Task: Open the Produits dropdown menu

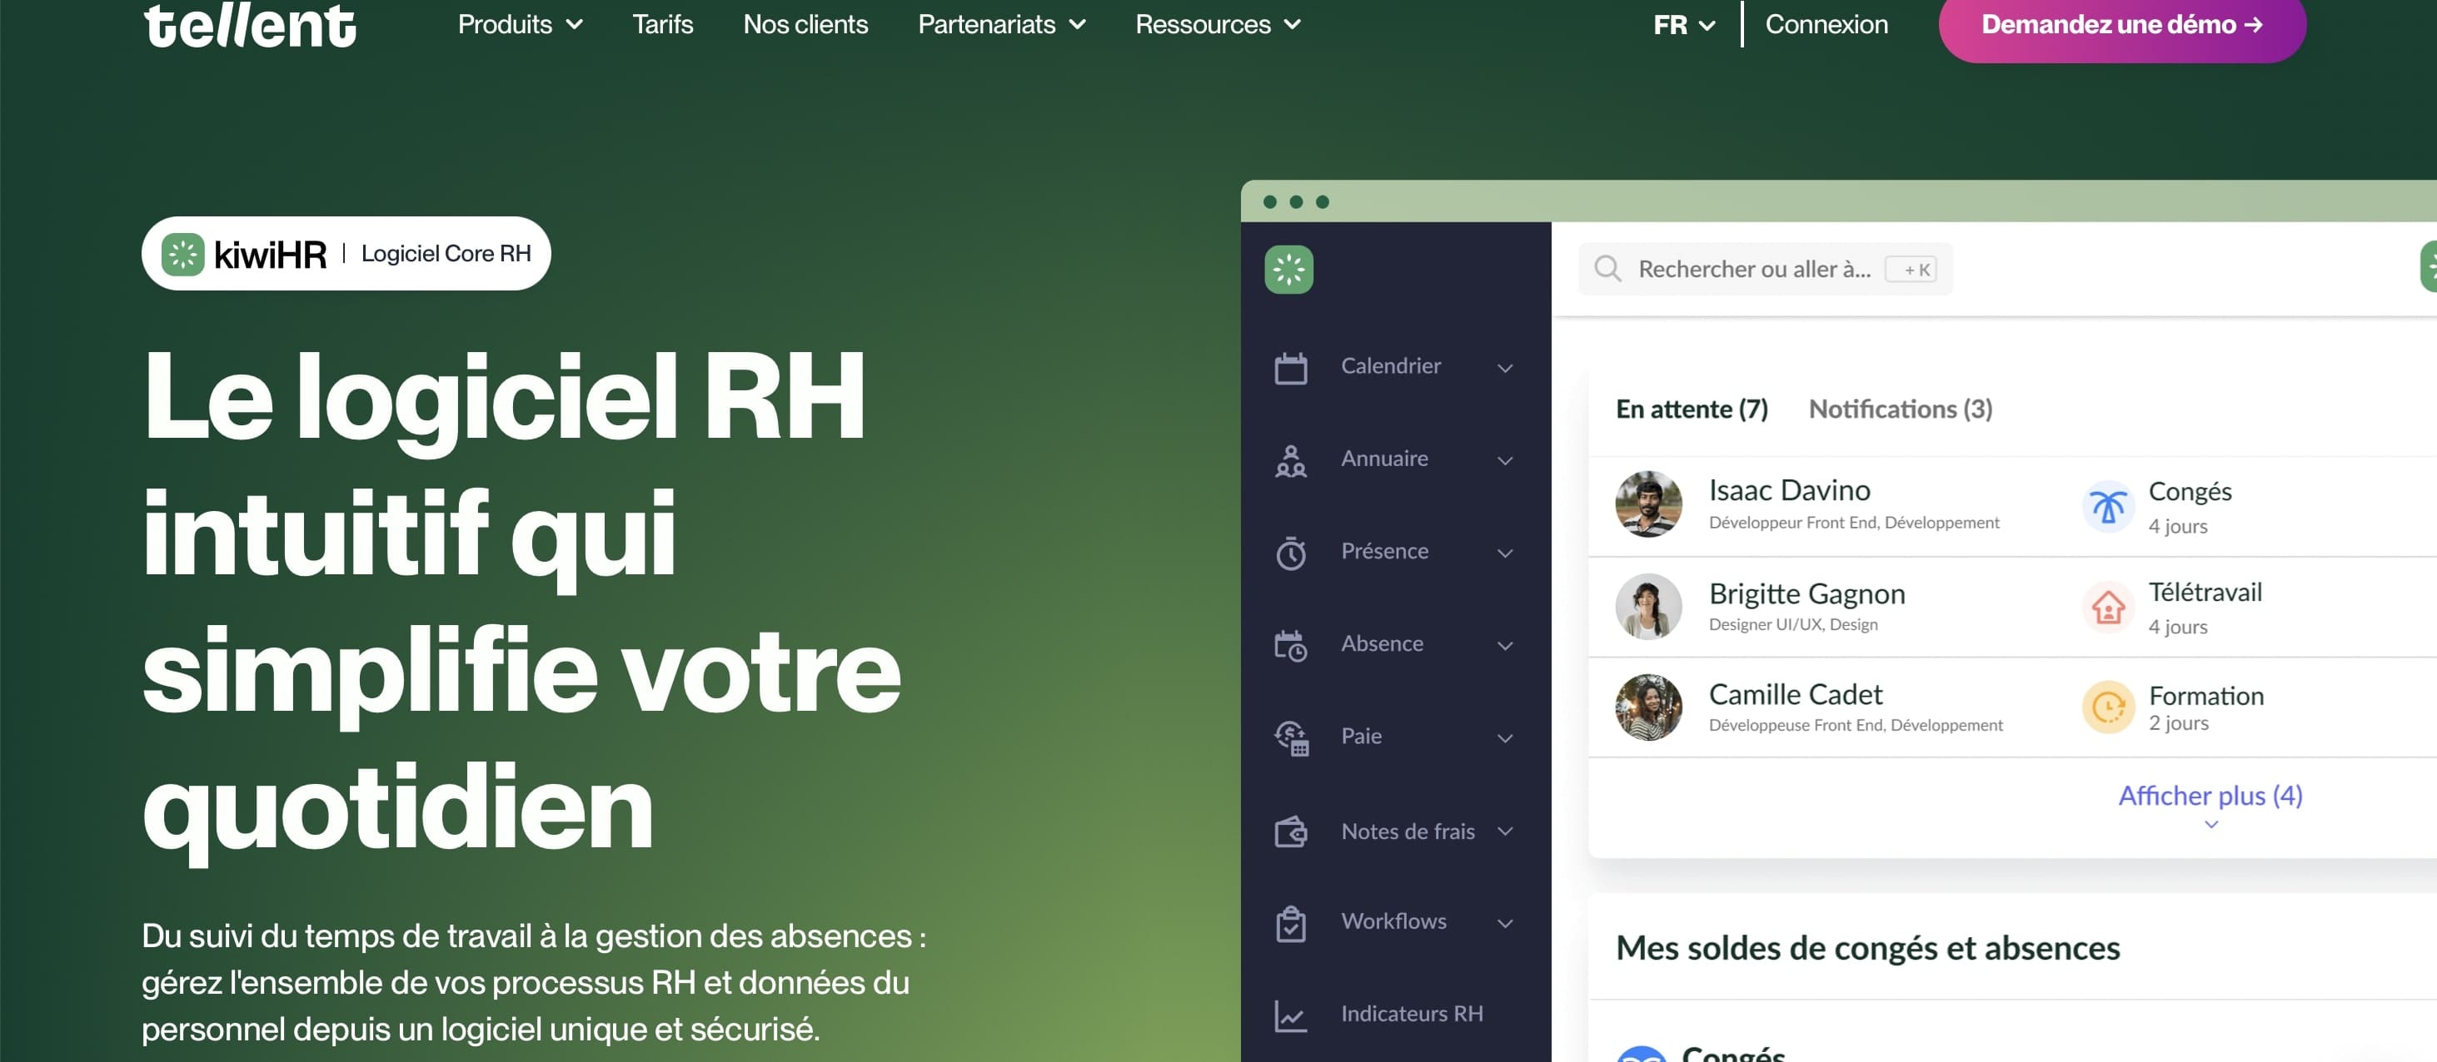Action: click(521, 25)
